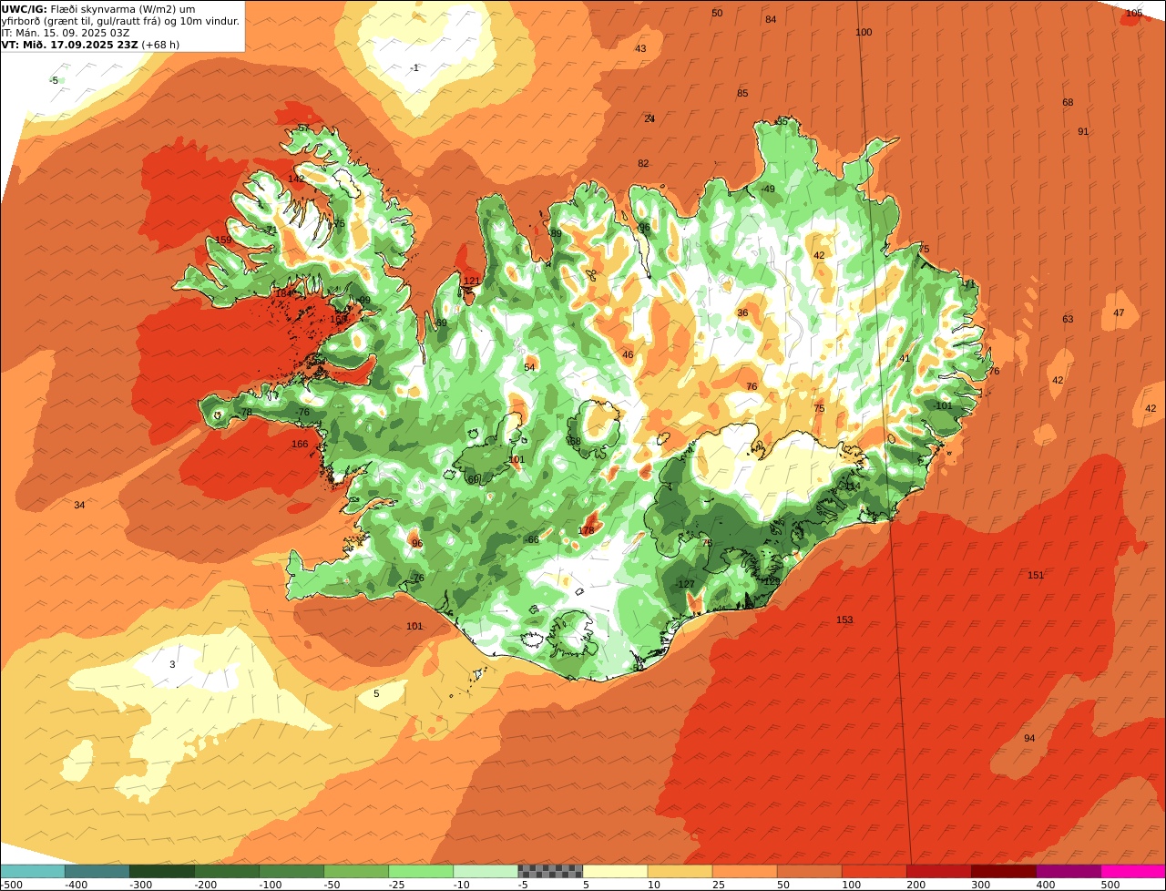Click the '151' value in the southeast sea
Screen dimensions: 1166x891
[x=1036, y=575]
